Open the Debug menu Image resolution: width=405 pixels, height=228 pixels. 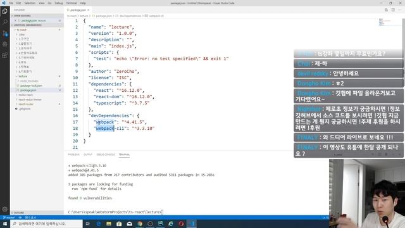point(59,3)
